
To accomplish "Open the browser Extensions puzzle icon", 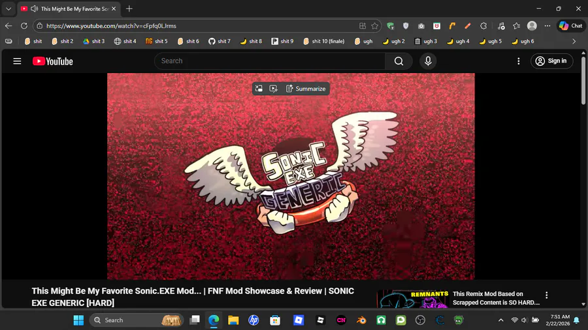I will point(483,26).
